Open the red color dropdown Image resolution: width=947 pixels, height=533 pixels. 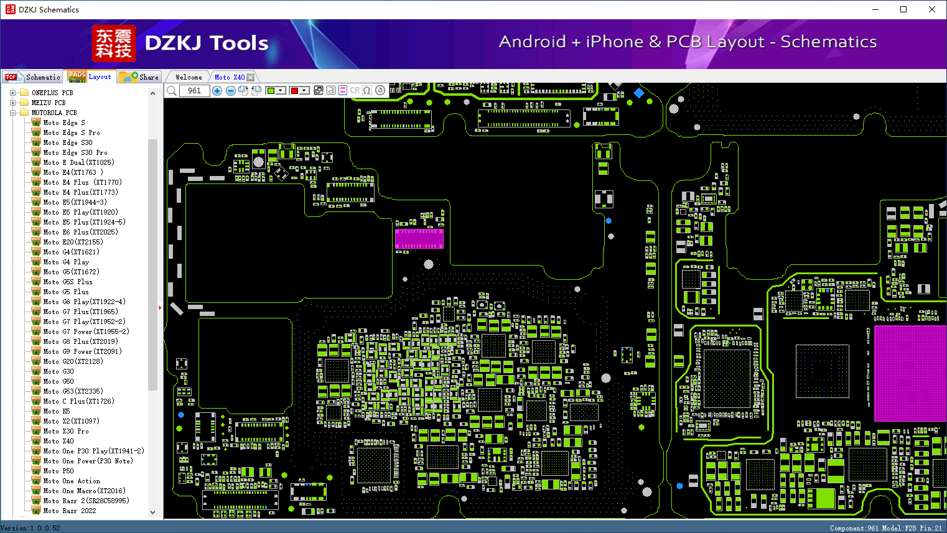[x=304, y=91]
